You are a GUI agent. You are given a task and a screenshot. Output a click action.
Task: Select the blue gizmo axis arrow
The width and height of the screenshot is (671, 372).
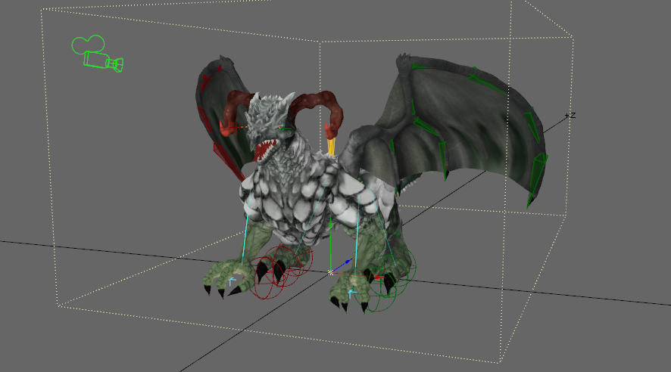[342, 265]
